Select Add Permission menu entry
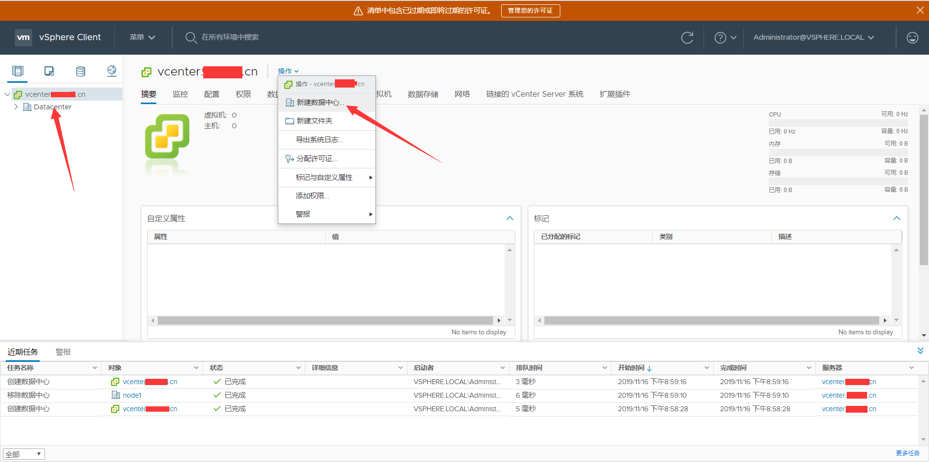 (327, 196)
